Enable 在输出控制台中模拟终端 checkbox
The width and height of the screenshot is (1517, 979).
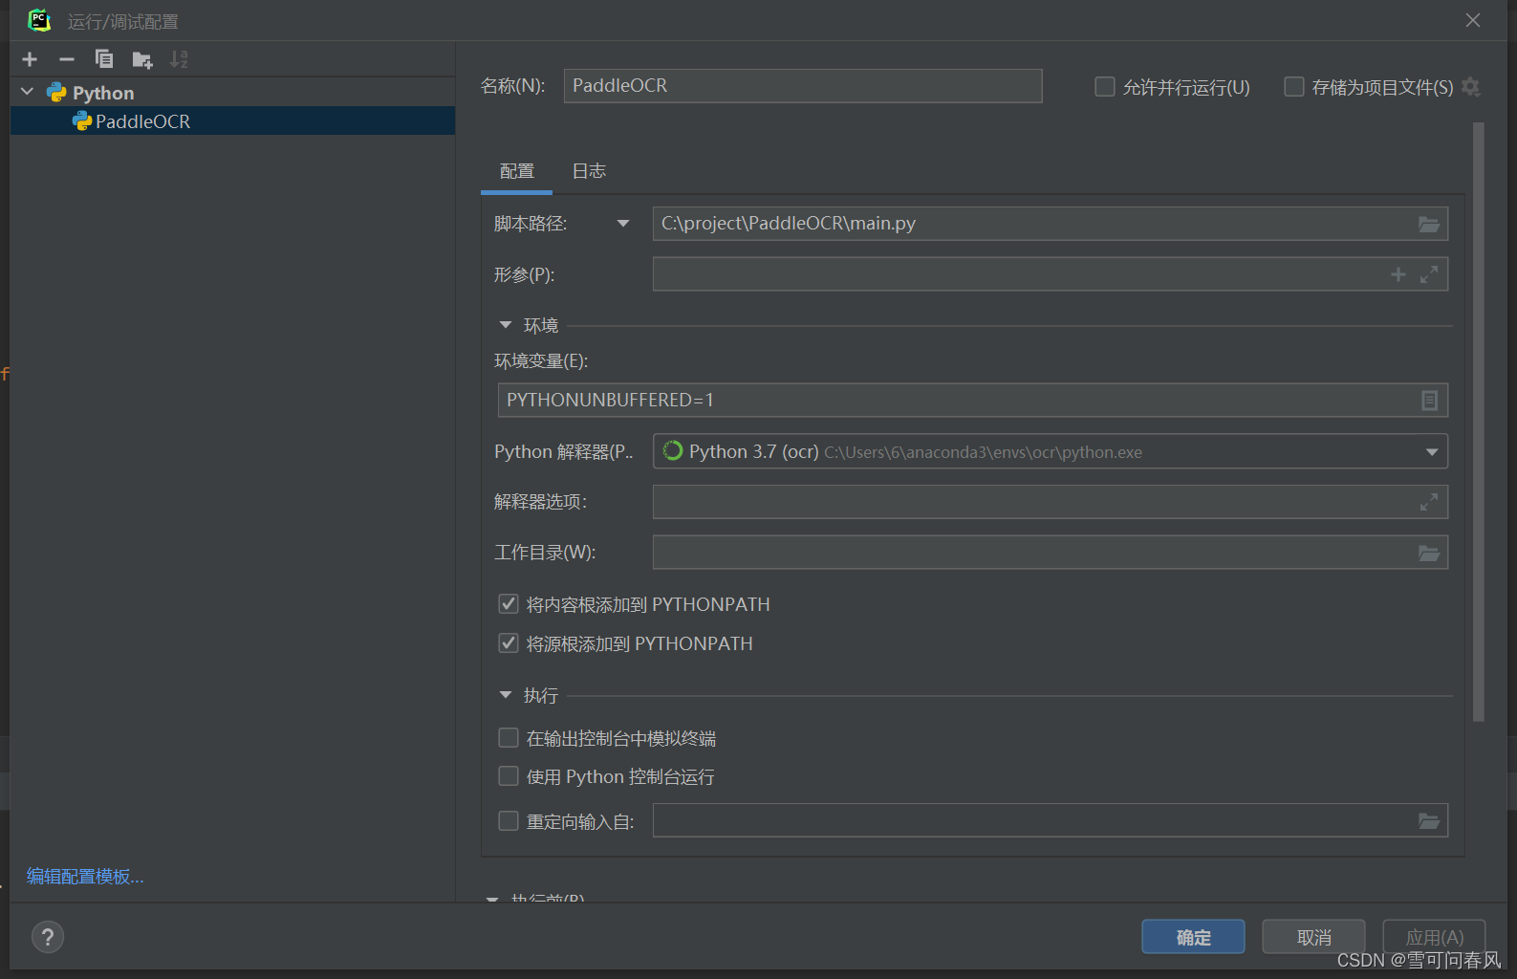(509, 738)
